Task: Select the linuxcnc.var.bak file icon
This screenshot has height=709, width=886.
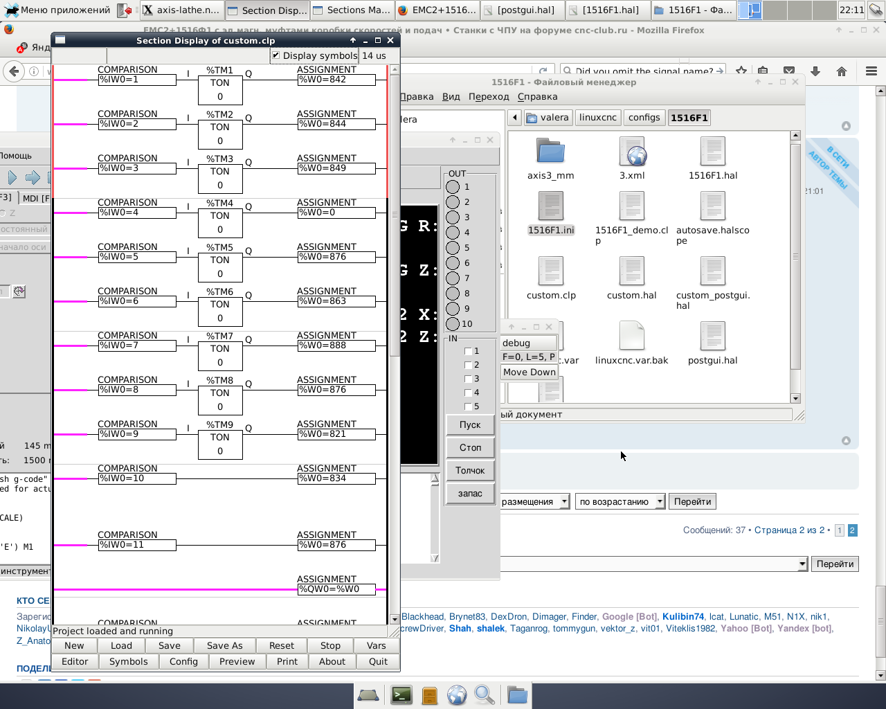Action: click(x=632, y=336)
